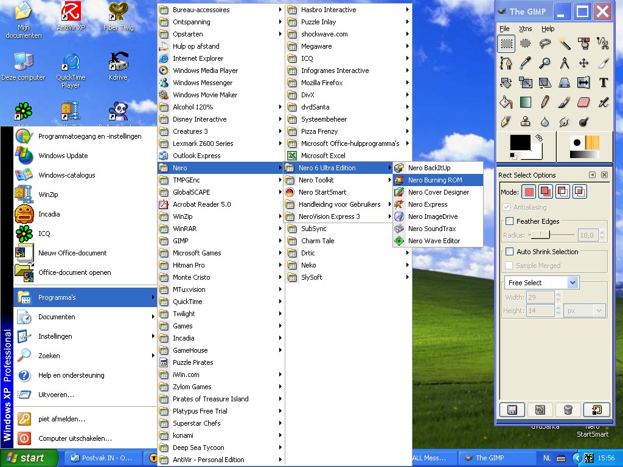
Task: Select the Color Picker eyedropper tool
Action: (526, 63)
